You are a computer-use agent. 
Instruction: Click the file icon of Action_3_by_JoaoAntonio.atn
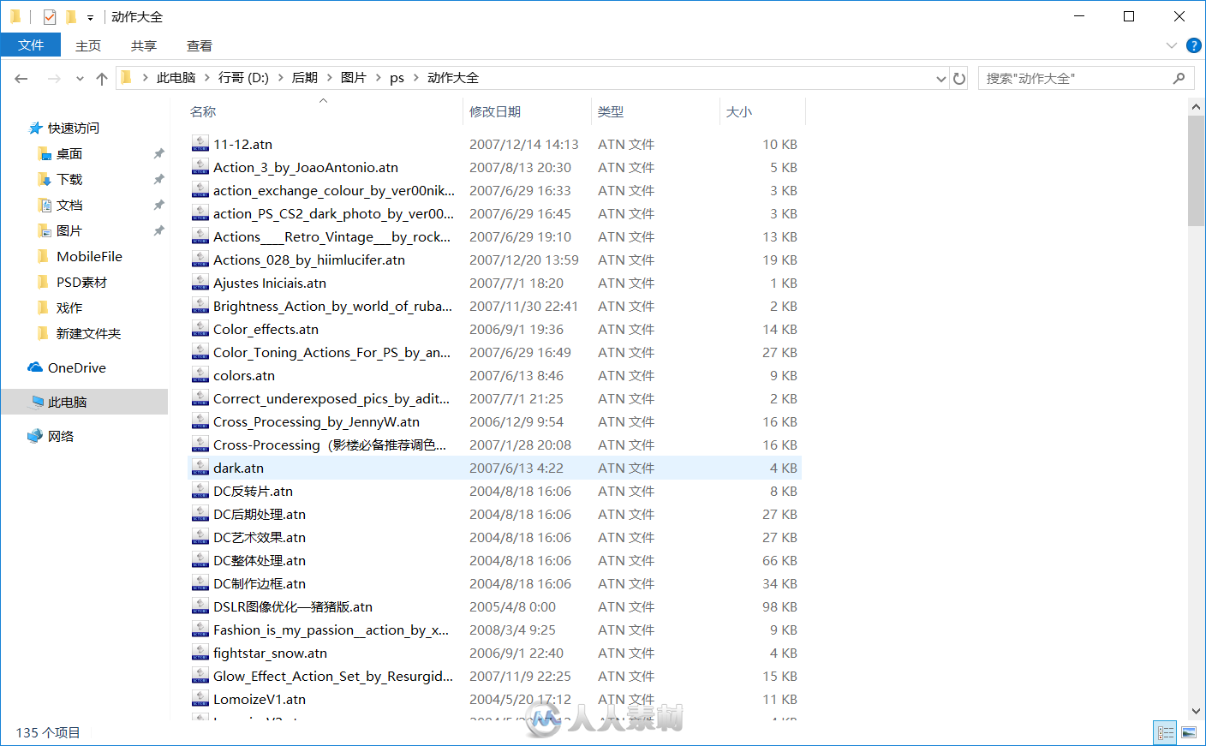200,167
